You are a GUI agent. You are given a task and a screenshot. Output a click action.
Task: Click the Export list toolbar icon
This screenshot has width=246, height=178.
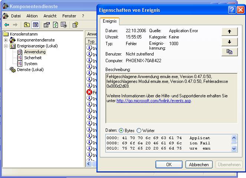coord(64,25)
